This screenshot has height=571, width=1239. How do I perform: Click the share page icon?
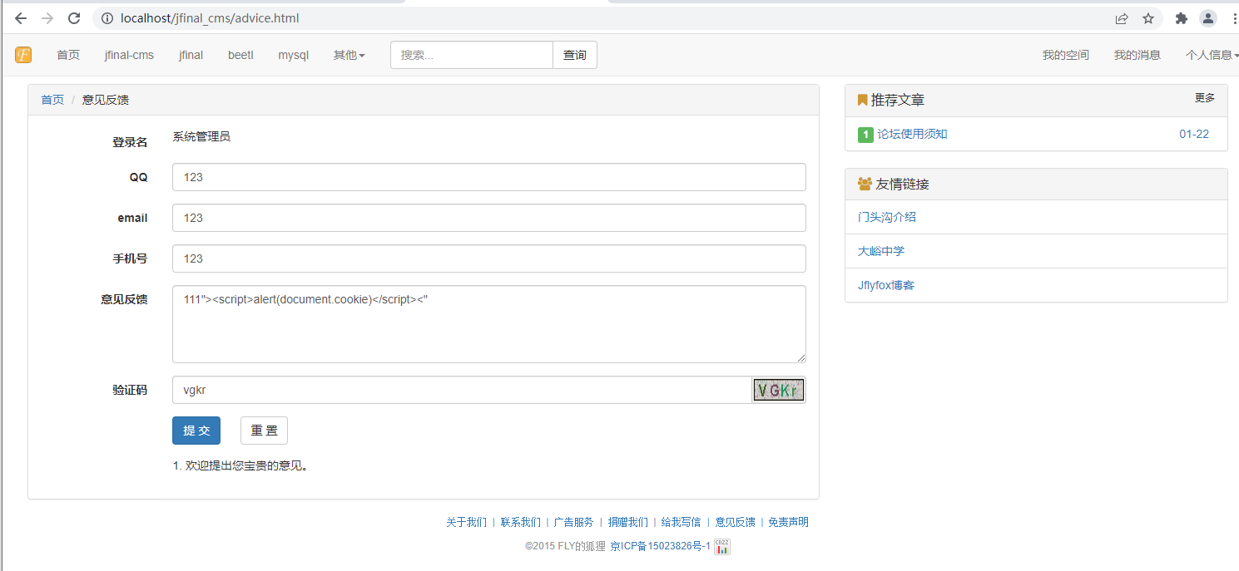(x=1122, y=18)
